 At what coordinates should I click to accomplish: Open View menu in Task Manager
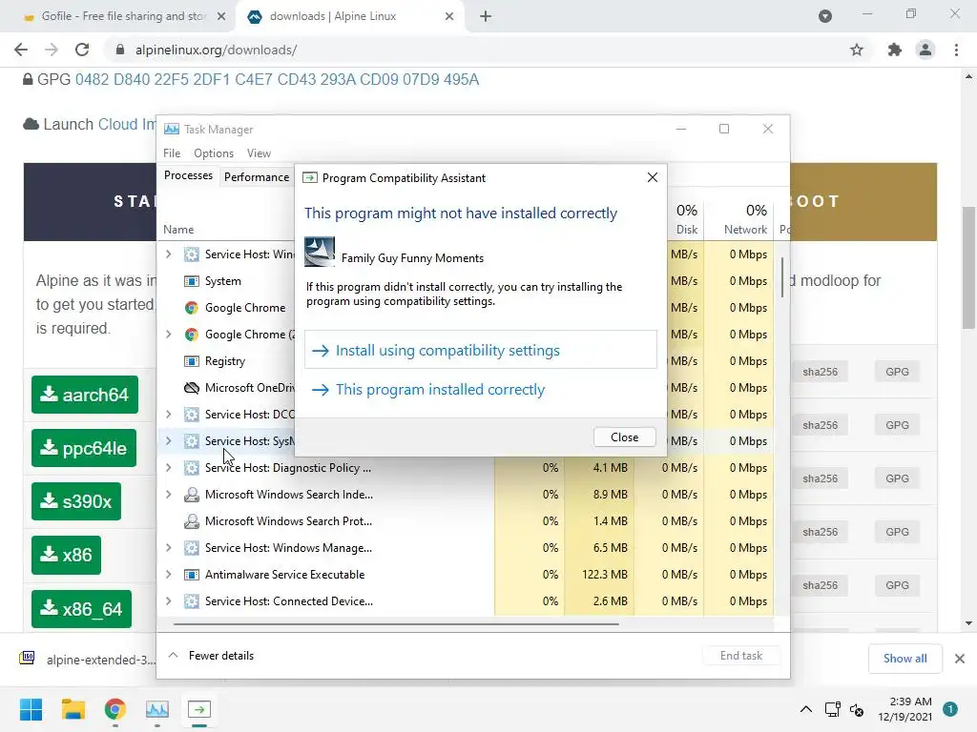point(259,153)
